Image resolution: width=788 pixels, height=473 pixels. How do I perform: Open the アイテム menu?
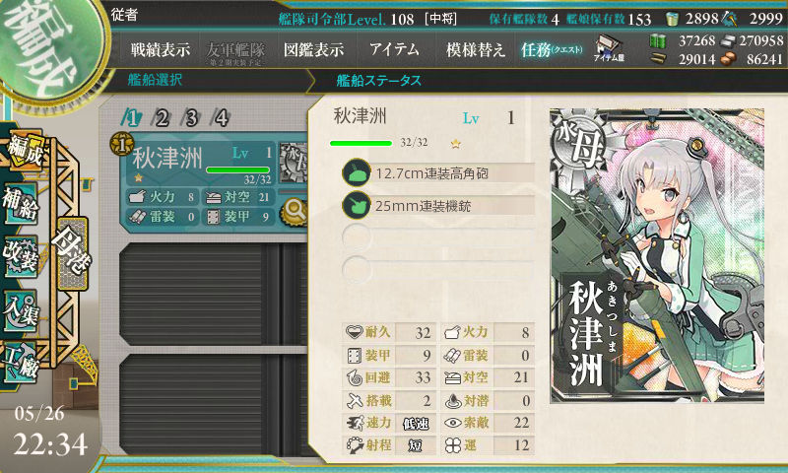point(395,49)
